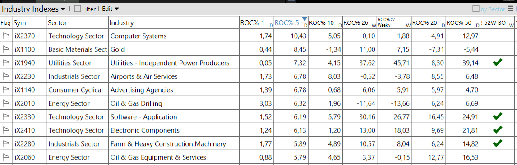
Task: Open the hamburger menu beside by Sector
Action: click(510, 9)
